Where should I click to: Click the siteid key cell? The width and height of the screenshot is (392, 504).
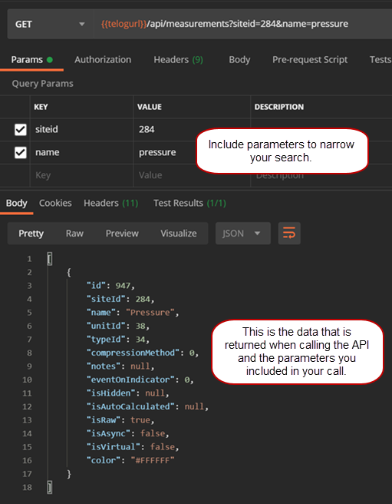pyautogui.click(x=81, y=130)
